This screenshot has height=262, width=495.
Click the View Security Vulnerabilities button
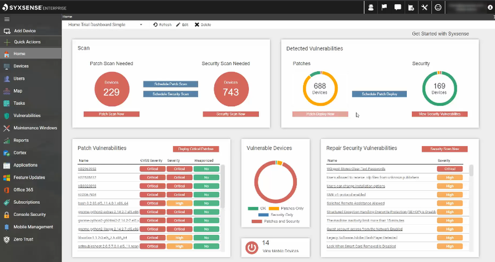tap(440, 114)
